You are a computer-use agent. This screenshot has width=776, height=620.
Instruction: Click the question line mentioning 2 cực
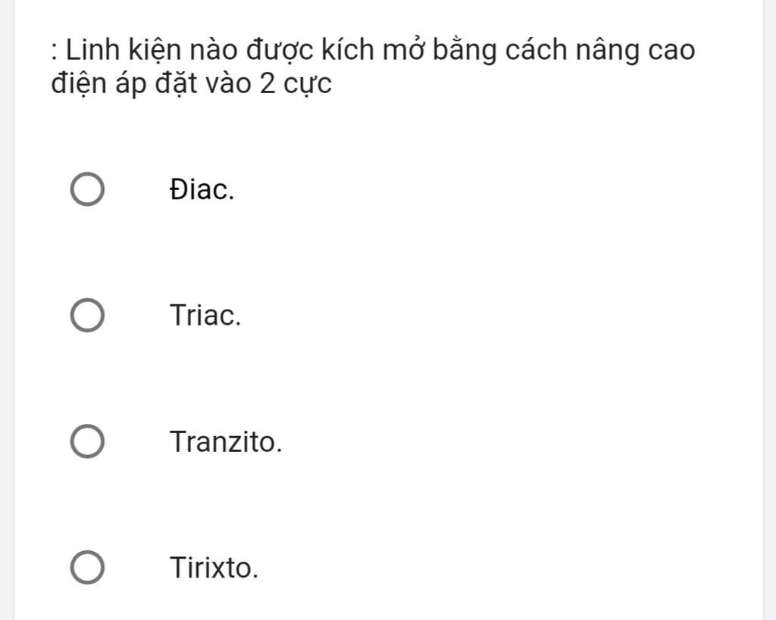point(192,83)
